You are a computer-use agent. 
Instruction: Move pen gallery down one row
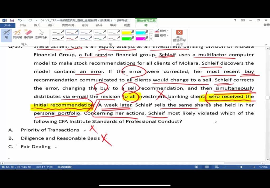(151, 35)
